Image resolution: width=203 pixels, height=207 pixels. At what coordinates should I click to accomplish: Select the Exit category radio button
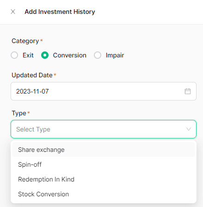(14, 55)
